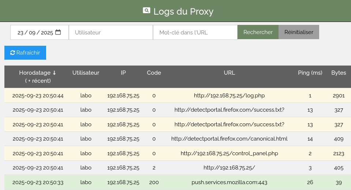Click the Ping (ms) column header
This screenshot has height=190, width=351.
coord(310,73)
